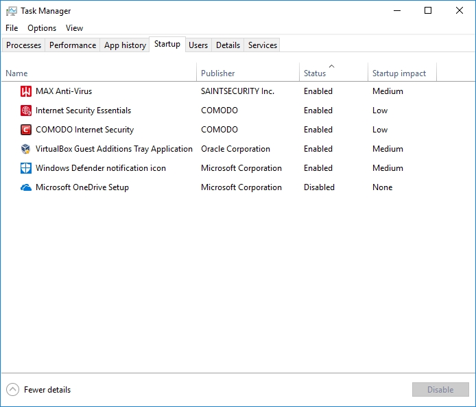Click the Windows Defender shield icon
Screen dimensions: 476x407
click(26, 168)
